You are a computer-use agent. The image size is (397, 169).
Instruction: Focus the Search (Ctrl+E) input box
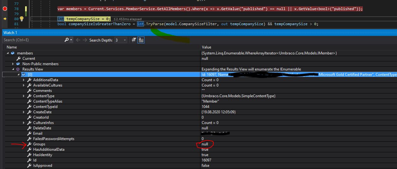[x=33, y=40]
